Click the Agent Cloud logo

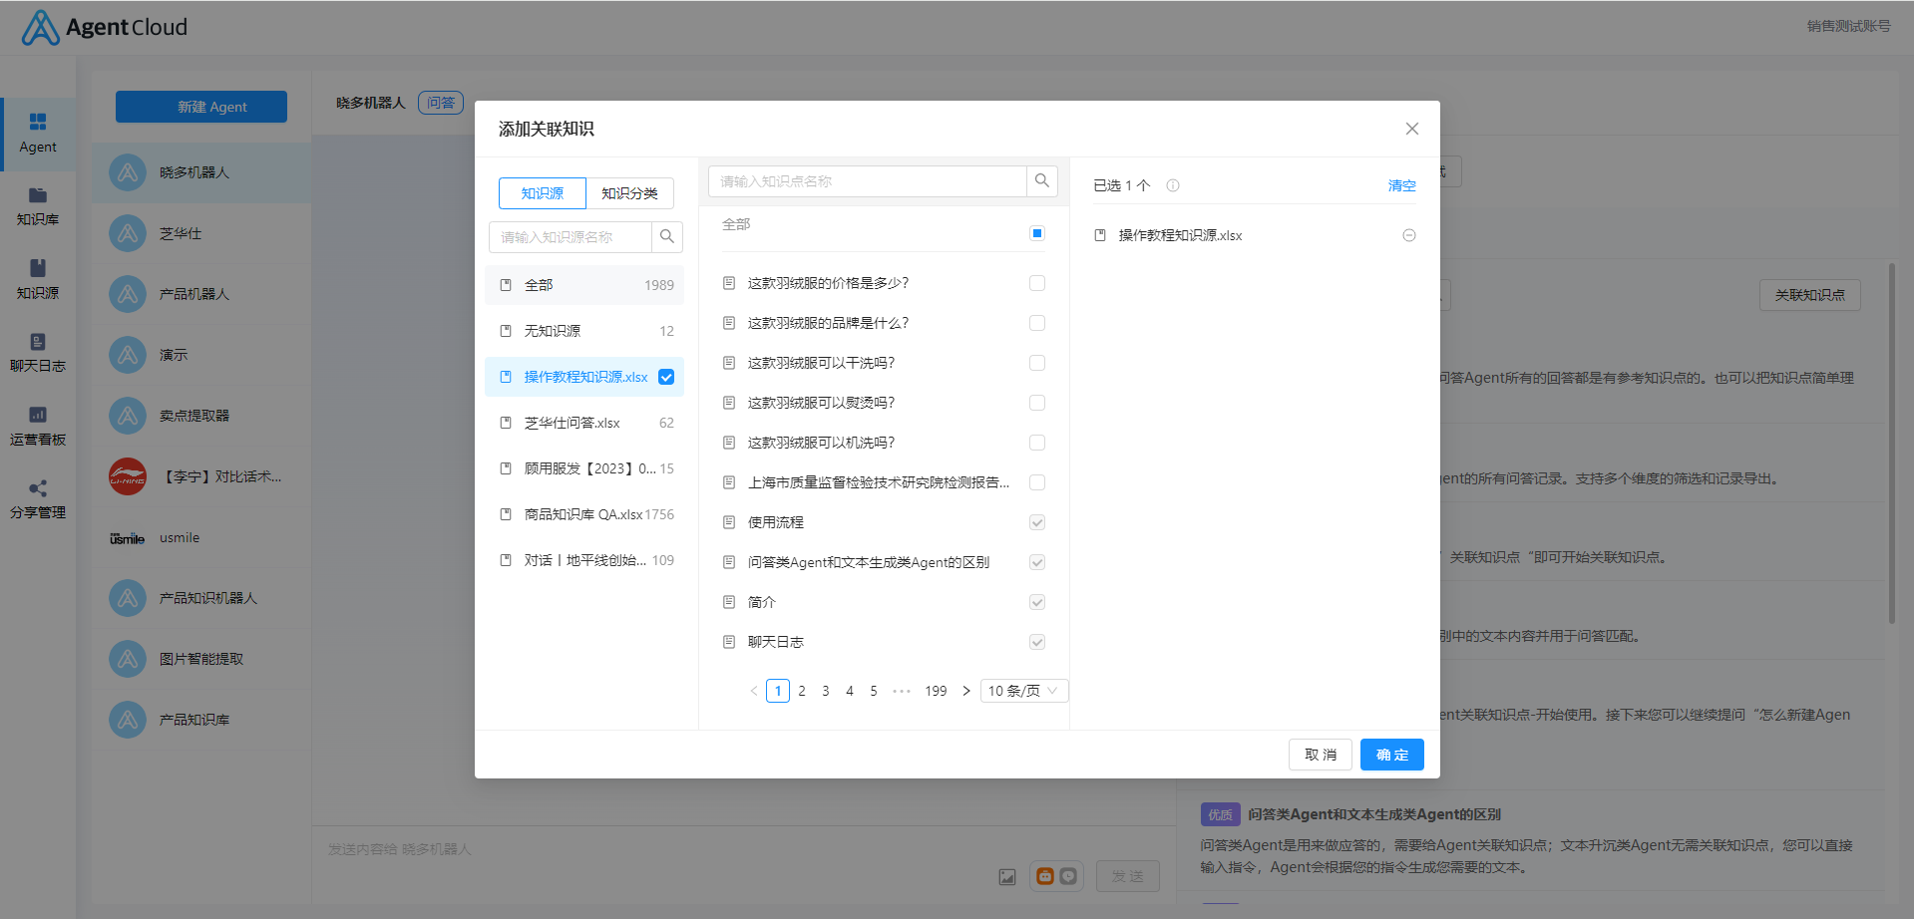105,28
